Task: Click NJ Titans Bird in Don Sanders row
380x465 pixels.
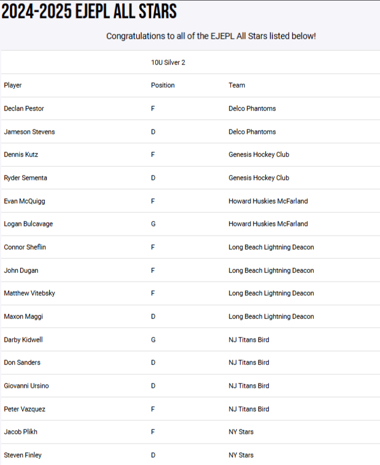Action: pyautogui.click(x=249, y=363)
